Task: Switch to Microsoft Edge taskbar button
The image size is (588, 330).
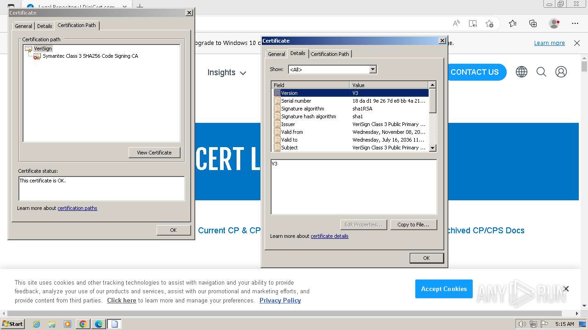Action: (x=98, y=324)
